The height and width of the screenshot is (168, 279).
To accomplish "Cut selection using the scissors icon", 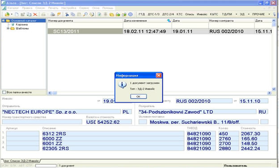I will (67, 14).
